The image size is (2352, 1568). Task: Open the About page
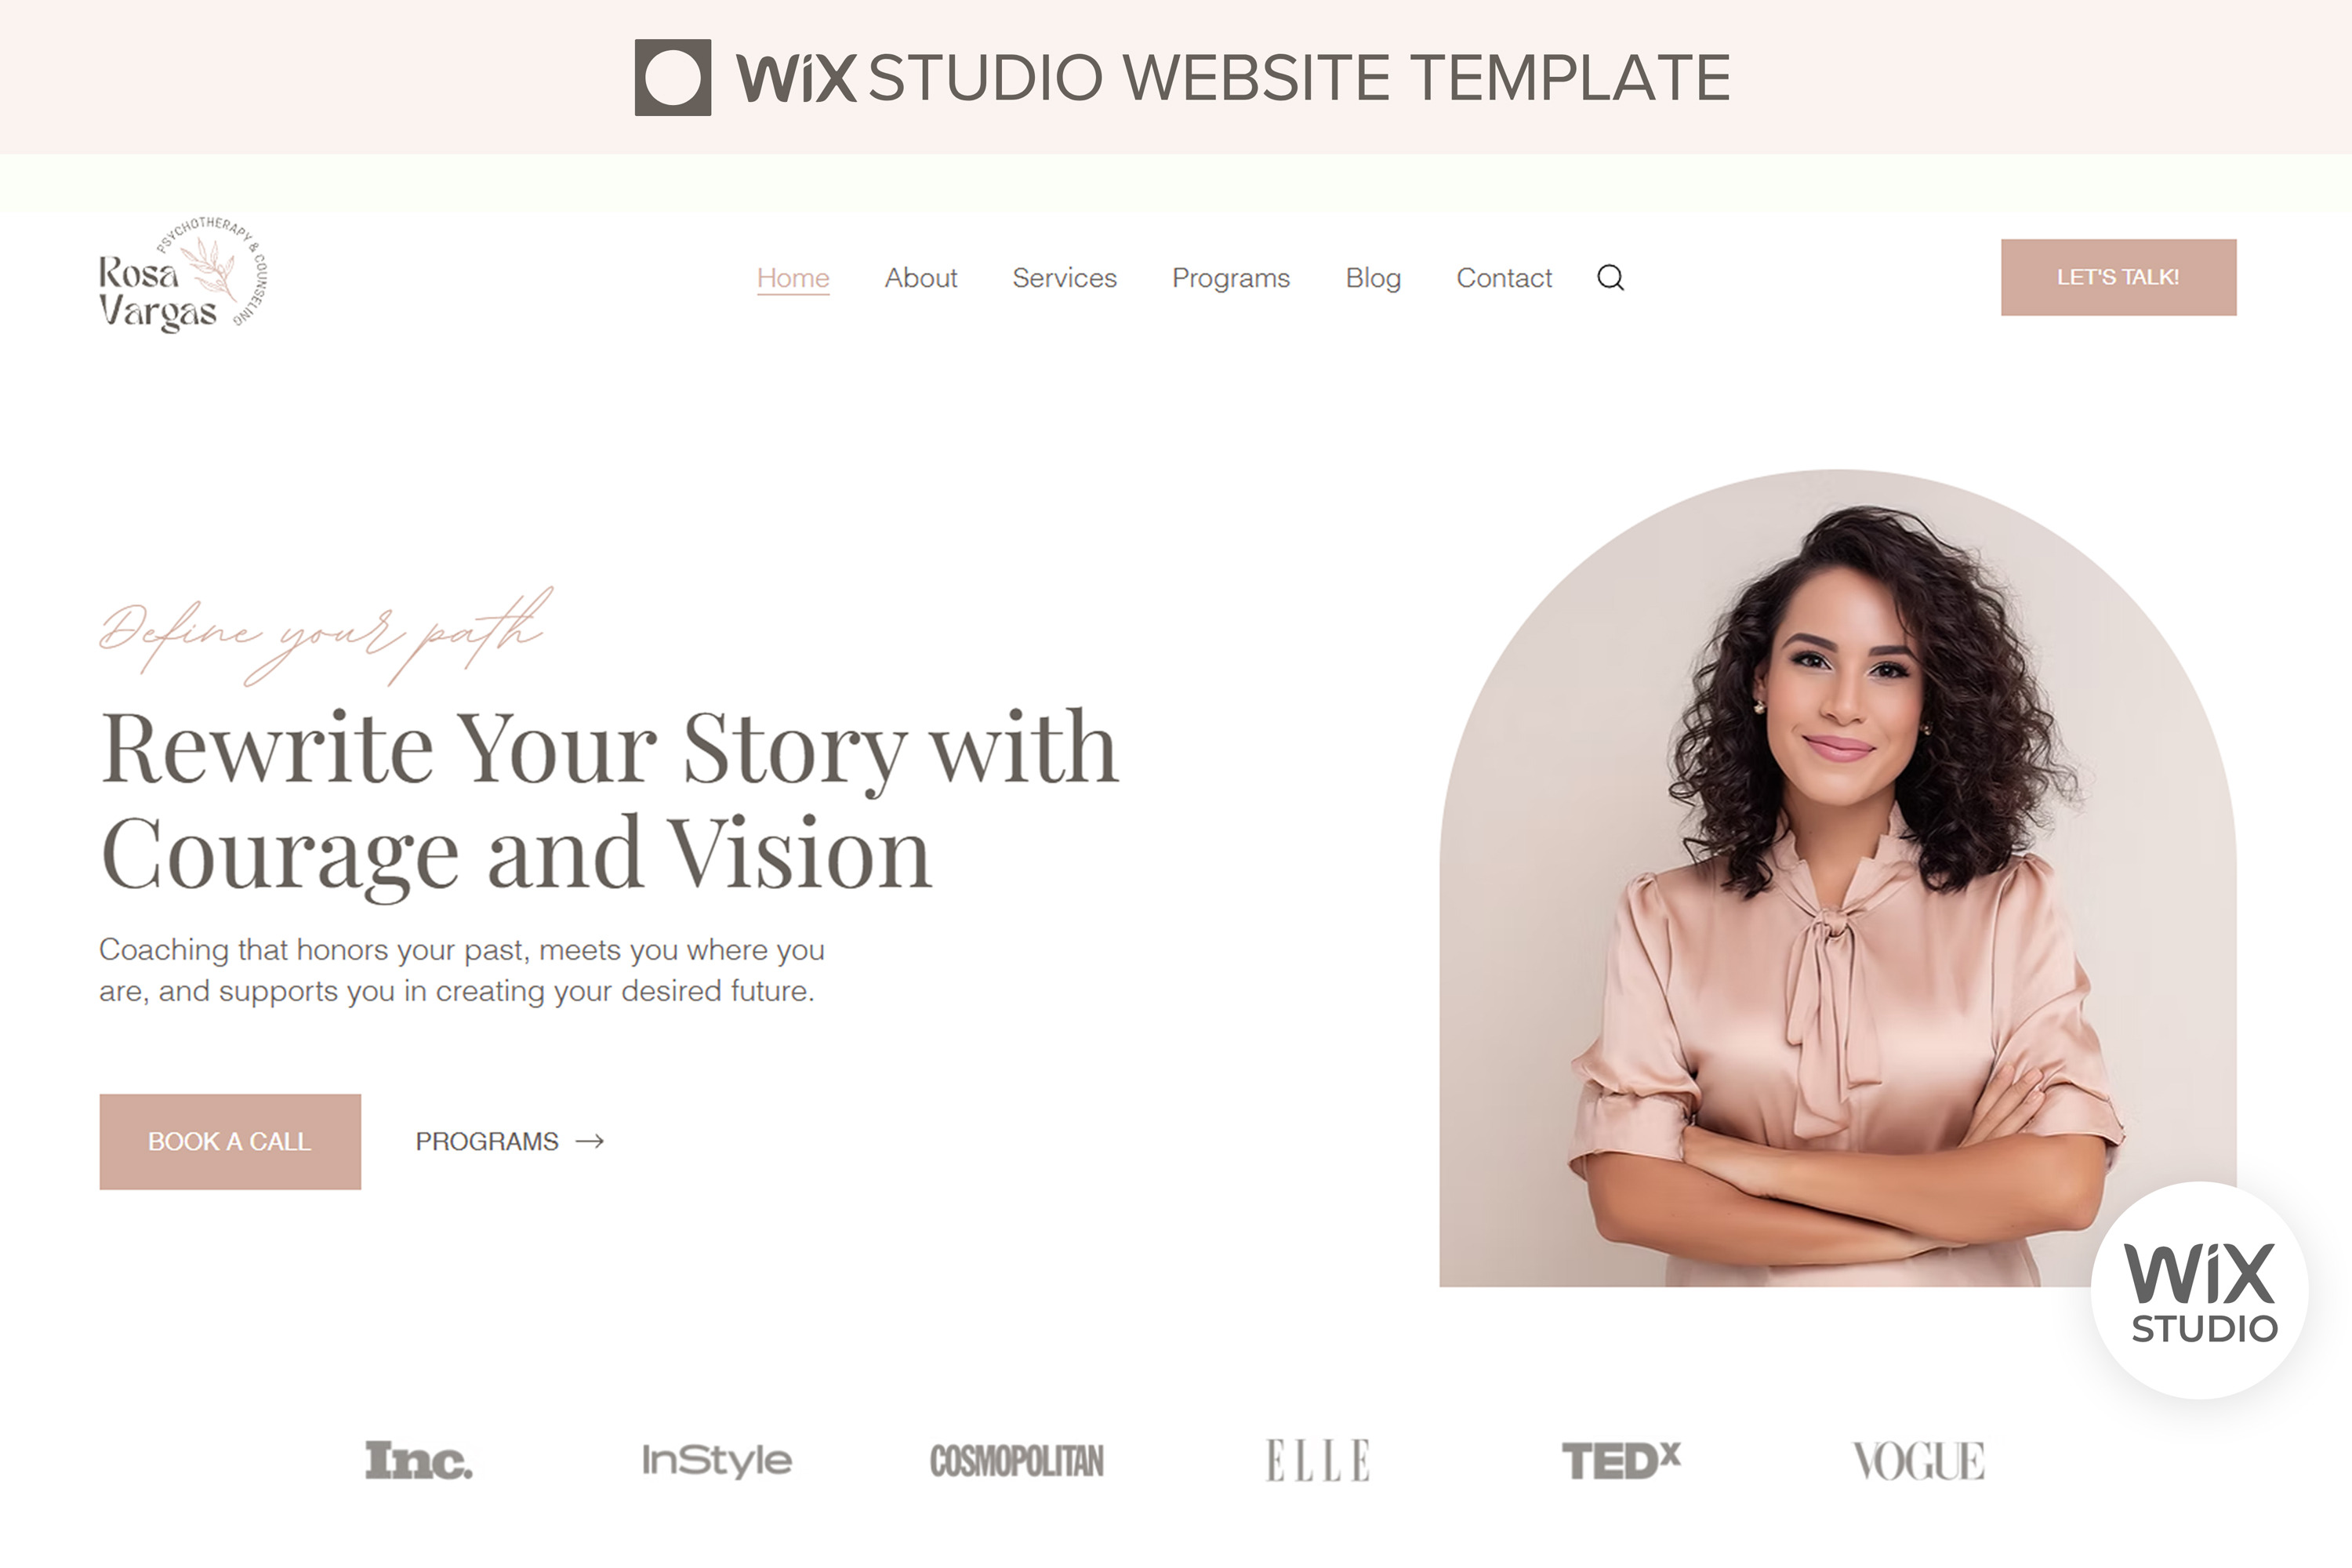click(x=921, y=278)
